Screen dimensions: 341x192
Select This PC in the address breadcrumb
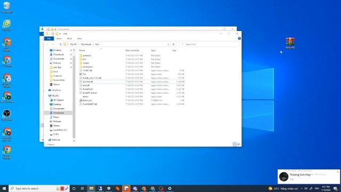[x=74, y=44]
